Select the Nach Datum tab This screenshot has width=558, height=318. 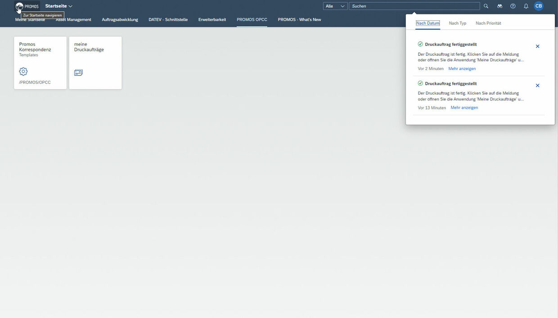427,23
